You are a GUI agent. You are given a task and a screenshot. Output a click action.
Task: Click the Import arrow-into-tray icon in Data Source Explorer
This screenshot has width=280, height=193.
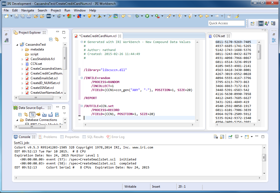tap(44, 115)
